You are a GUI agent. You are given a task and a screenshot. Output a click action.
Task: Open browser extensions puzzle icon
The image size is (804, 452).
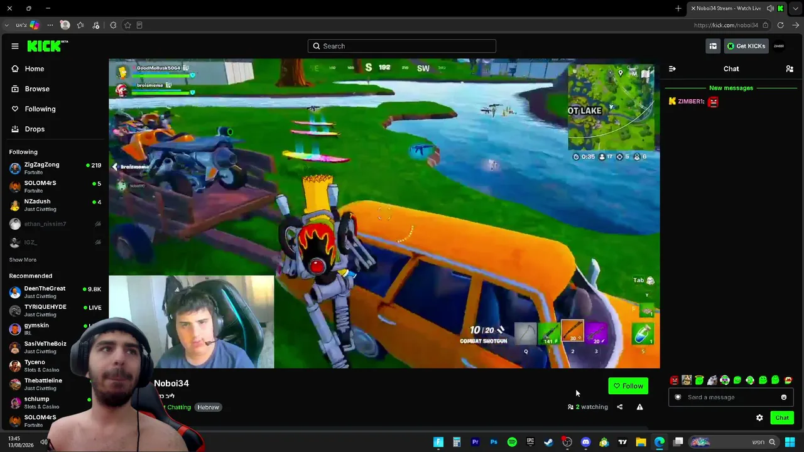point(113,25)
